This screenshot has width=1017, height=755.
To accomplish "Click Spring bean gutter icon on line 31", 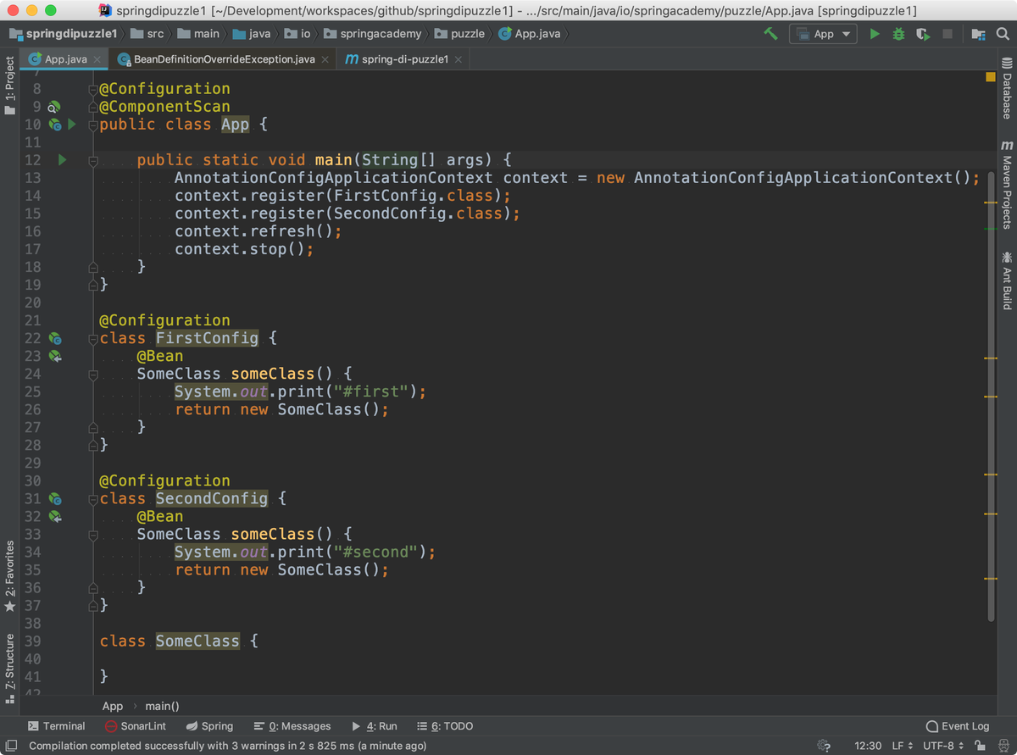I will pos(54,498).
